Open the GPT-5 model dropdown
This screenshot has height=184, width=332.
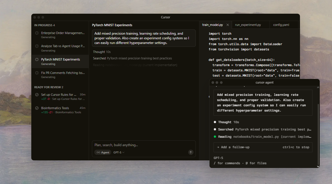click(x=119, y=152)
